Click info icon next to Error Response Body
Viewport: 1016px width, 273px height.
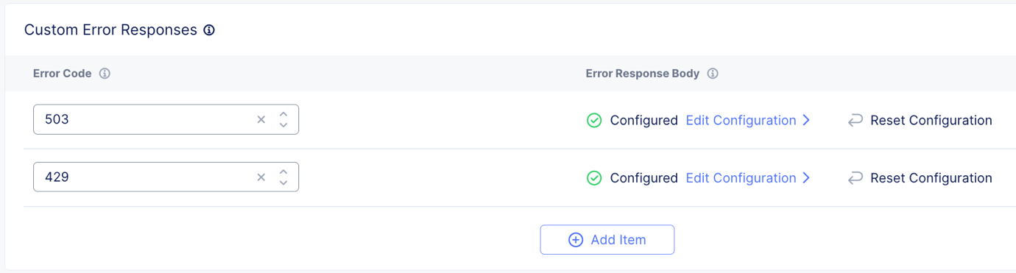click(x=713, y=74)
